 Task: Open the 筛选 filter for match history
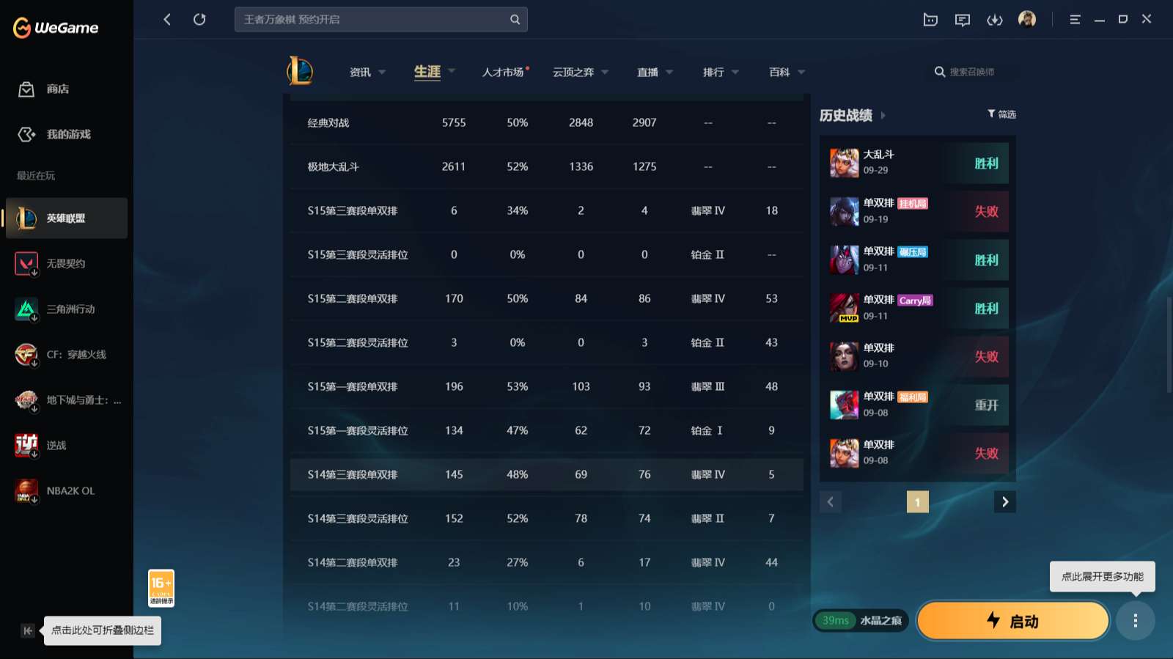[x=1001, y=114]
